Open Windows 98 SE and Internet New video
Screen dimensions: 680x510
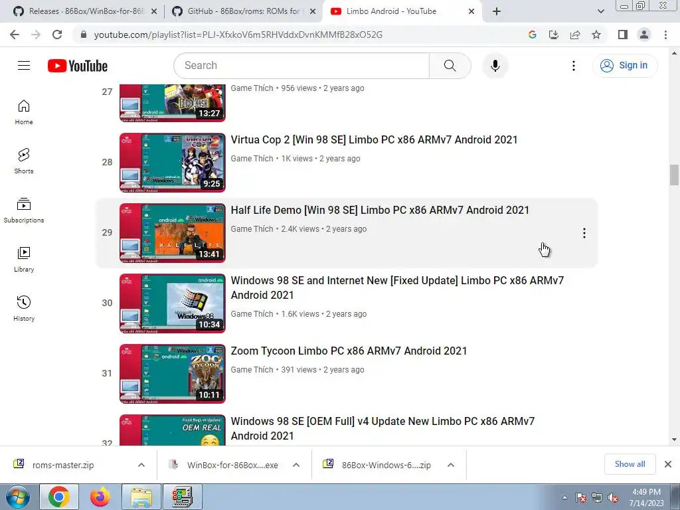pos(397,288)
